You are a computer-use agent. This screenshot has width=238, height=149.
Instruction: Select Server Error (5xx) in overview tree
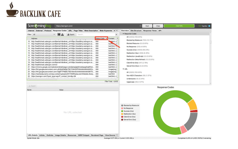coord(137,66)
